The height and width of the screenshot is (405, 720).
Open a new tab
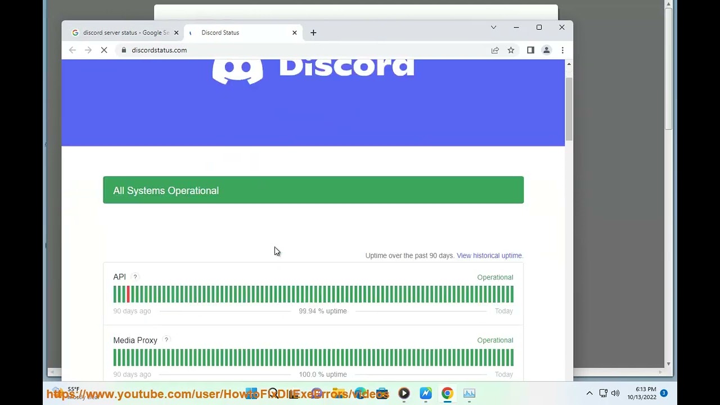pyautogui.click(x=313, y=33)
